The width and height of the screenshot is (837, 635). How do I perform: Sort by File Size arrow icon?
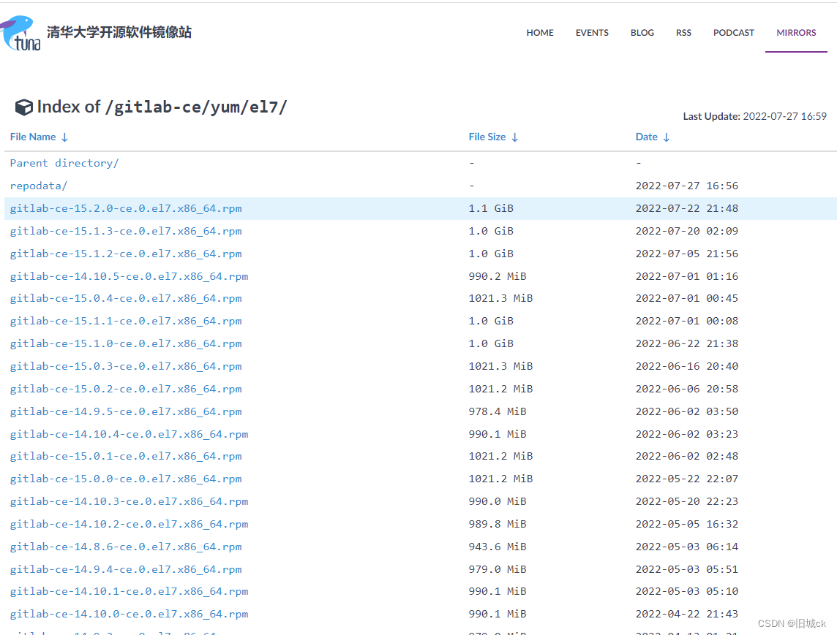coord(514,137)
